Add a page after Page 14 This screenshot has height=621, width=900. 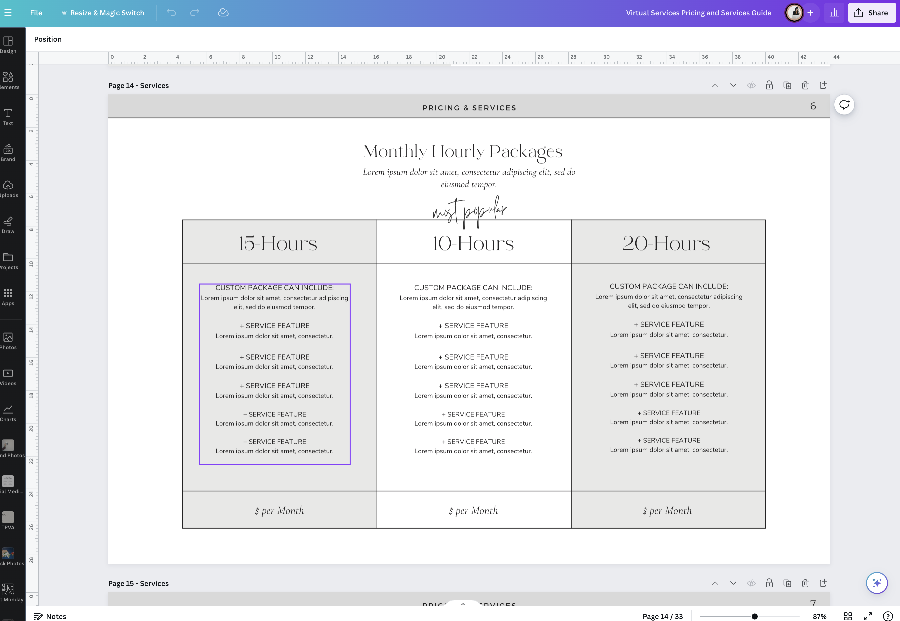click(x=823, y=85)
